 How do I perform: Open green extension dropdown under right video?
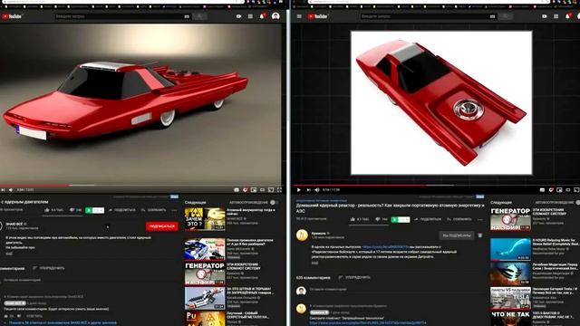(x=401, y=219)
